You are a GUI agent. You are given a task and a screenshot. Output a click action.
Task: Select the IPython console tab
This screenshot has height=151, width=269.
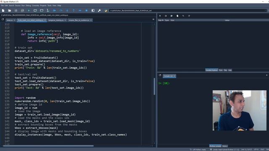tap(215, 146)
